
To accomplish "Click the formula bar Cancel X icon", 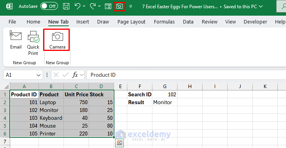I will point(56,75).
